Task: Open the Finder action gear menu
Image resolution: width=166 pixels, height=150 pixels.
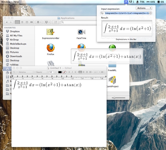Action: coord(39,22)
